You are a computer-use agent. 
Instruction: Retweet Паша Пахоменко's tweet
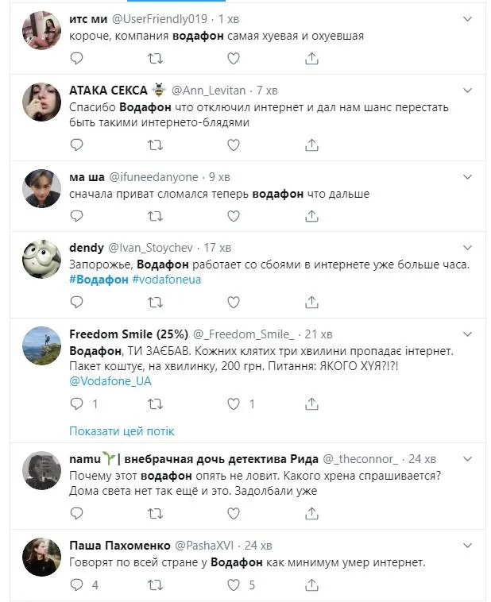(x=156, y=585)
